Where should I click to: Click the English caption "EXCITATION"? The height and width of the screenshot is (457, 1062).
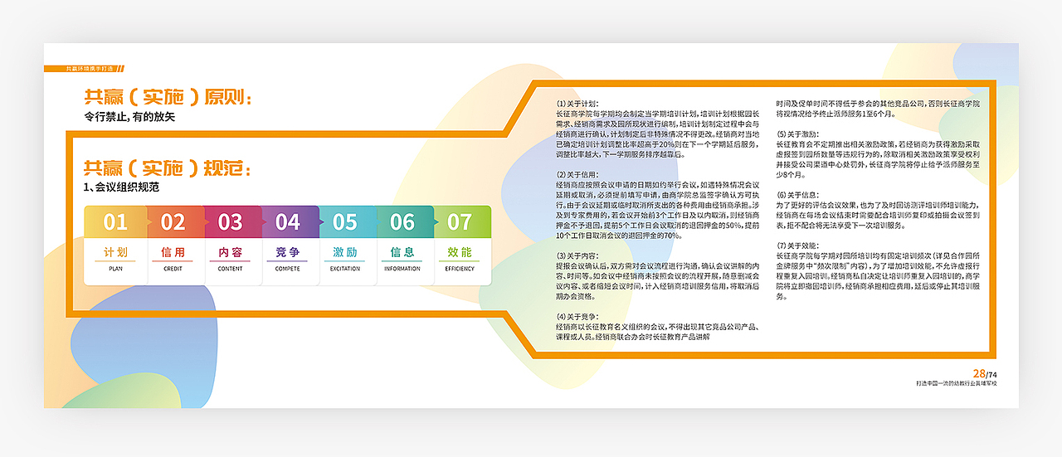(345, 269)
